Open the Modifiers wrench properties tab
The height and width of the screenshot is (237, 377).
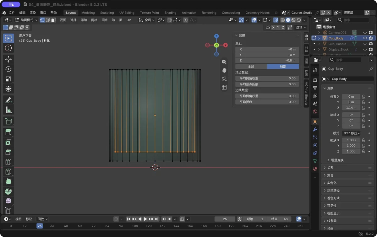pos(315,130)
